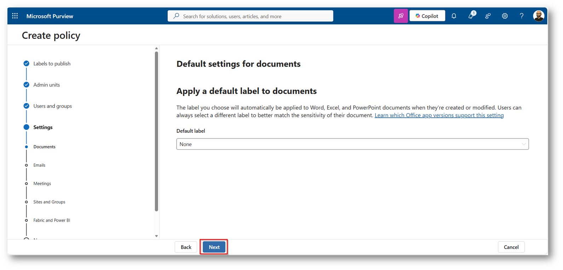Go to the Labels to publish step
The width and height of the screenshot is (563, 270).
(52, 64)
